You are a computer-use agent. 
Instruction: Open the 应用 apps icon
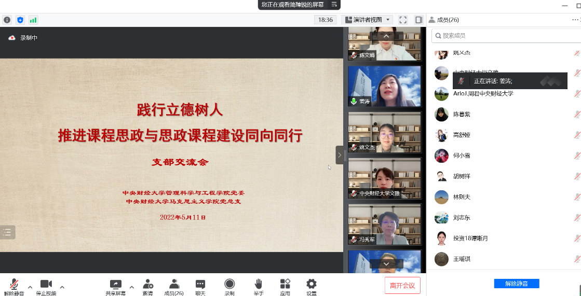(x=285, y=286)
